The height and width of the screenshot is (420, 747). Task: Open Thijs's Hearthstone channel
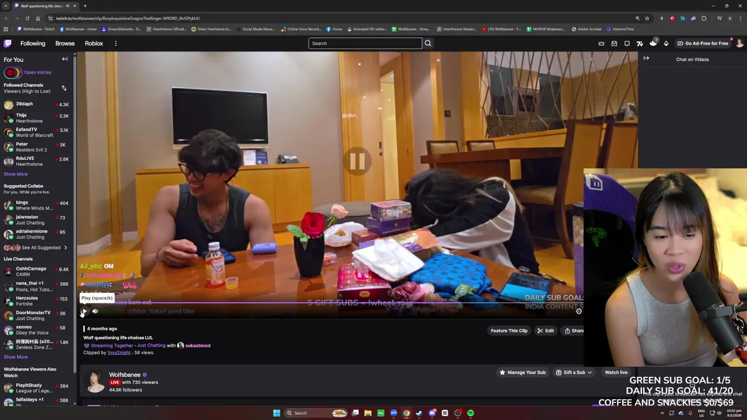[x=36, y=118]
